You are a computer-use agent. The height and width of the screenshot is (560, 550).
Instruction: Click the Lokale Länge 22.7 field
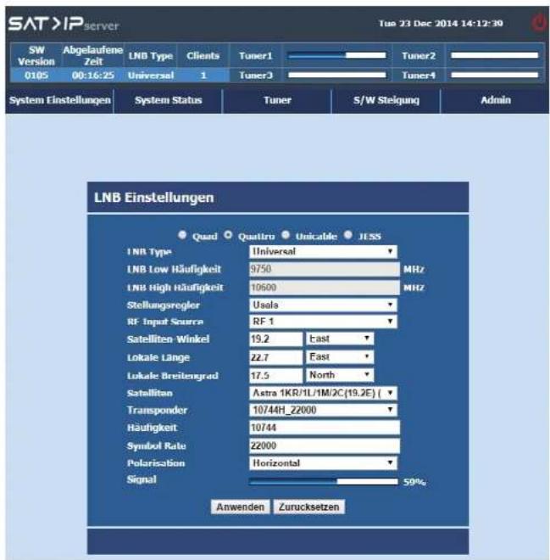(x=275, y=356)
